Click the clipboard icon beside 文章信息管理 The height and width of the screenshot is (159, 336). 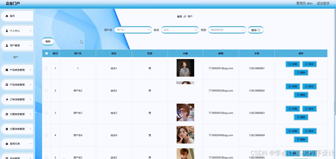click(7, 129)
